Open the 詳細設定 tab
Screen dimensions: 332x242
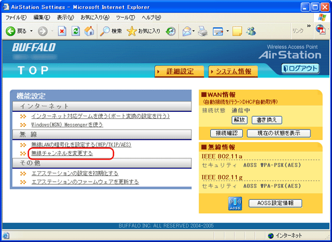(x=179, y=71)
